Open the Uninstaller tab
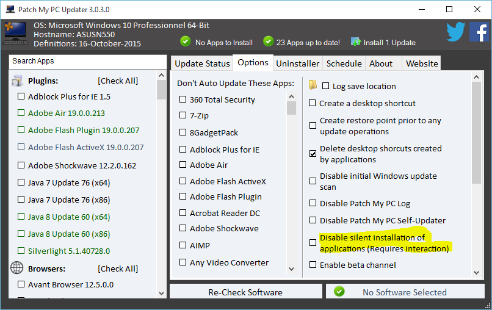 coord(297,63)
